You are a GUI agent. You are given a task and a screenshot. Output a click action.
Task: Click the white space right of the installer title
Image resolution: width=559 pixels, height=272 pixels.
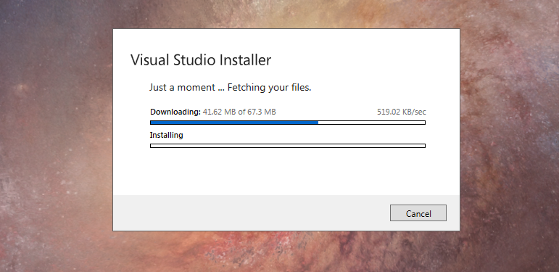pos(364,60)
